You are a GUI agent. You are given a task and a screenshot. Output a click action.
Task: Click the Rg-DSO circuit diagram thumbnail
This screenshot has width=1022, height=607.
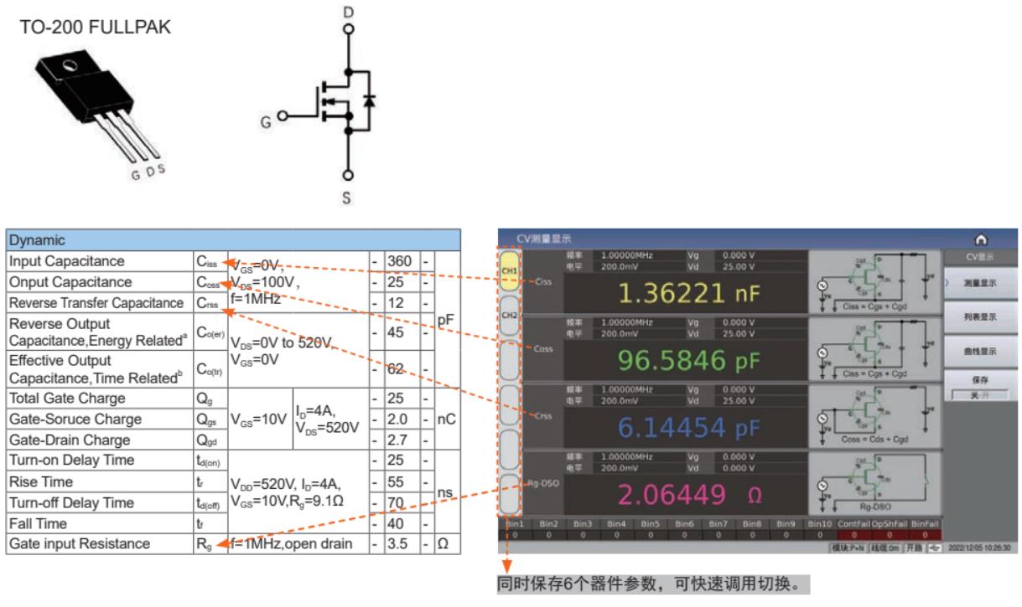874,482
